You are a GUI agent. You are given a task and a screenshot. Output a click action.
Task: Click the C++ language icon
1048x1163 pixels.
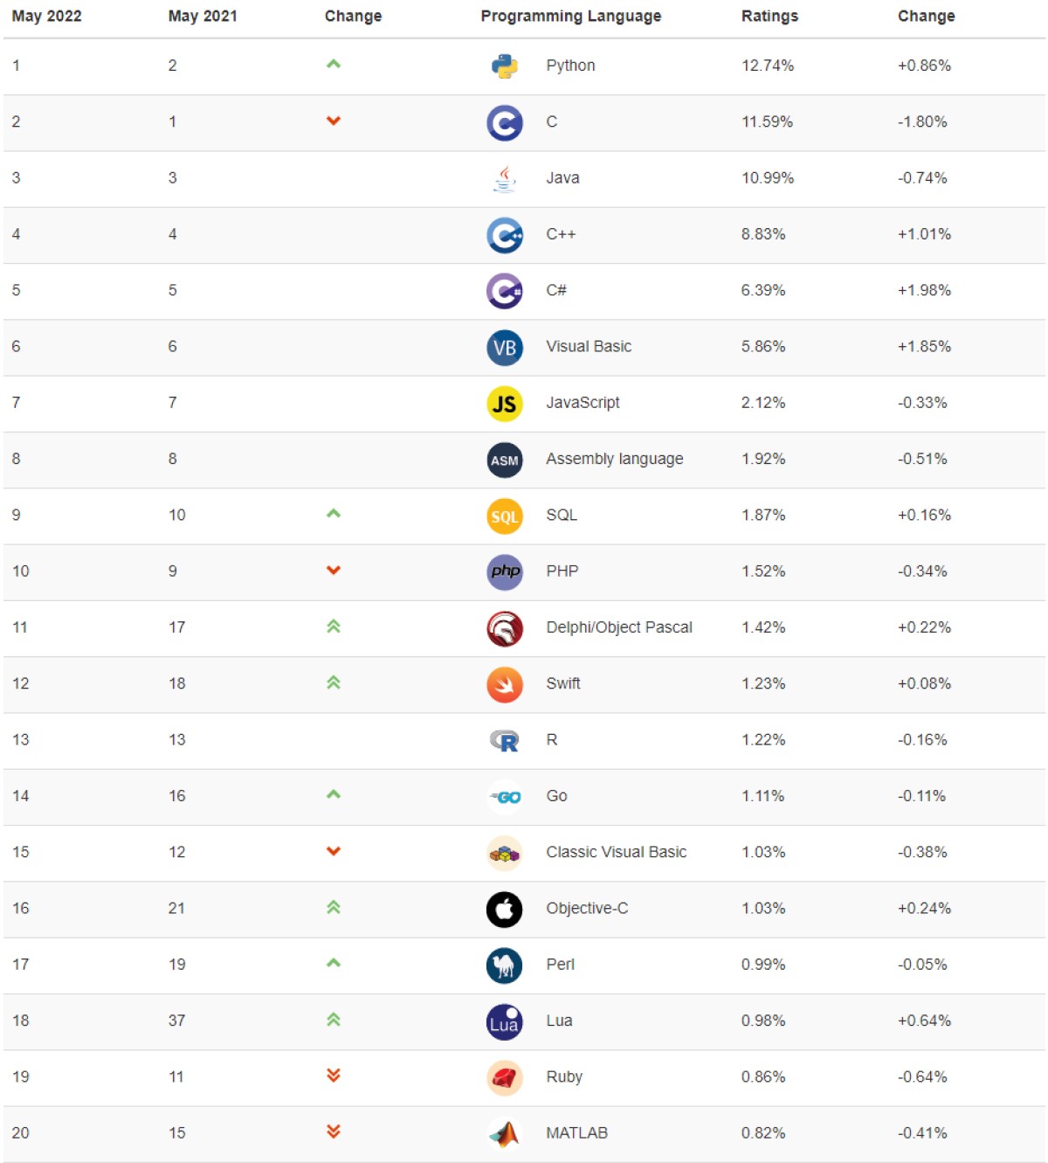click(504, 235)
